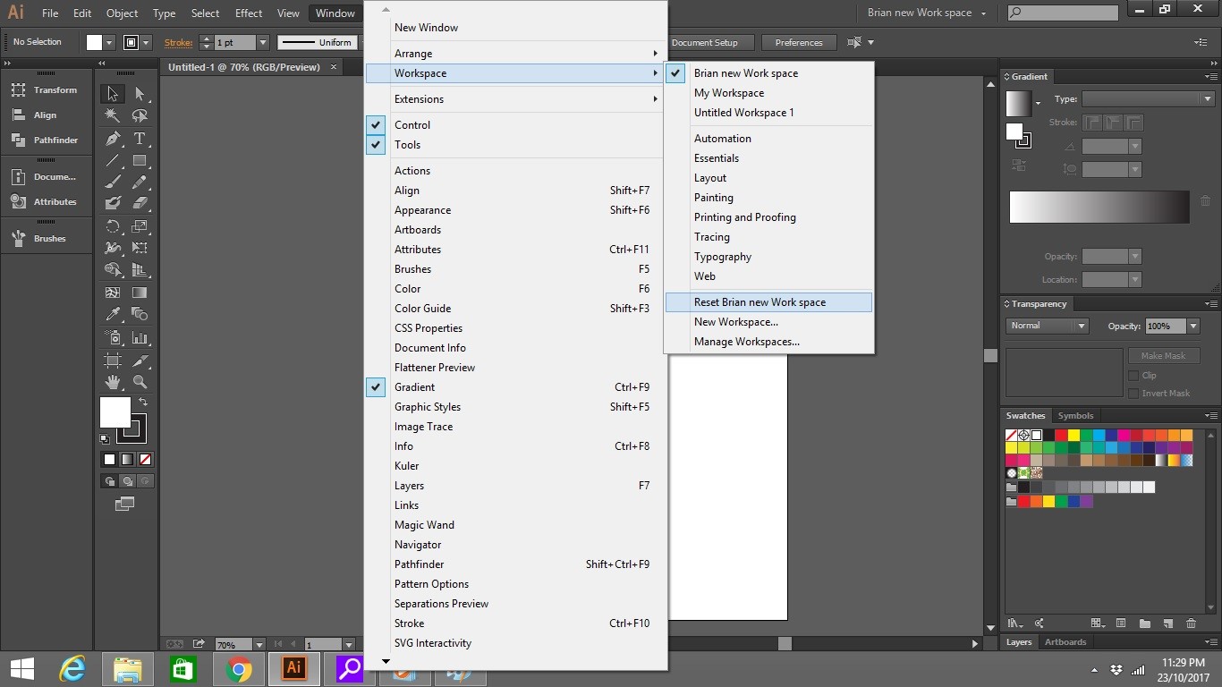
Task: Select the Line Segment tool
Action: (x=113, y=161)
